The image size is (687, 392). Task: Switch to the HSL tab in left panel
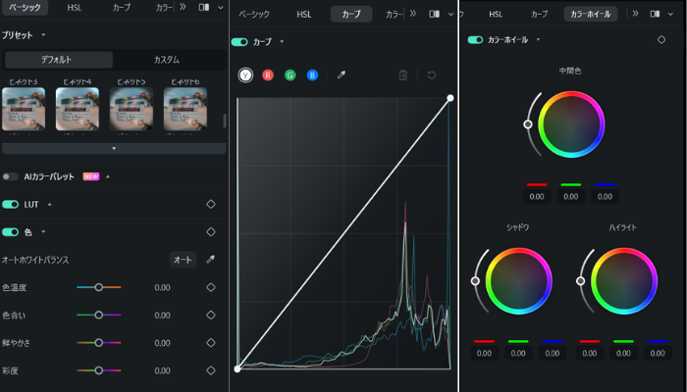click(75, 7)
